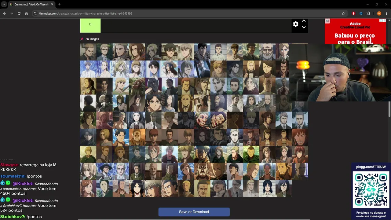Open the Extensions puzzle menu
391x220 pixels.
pyautogui.click(x=368, y=13)
